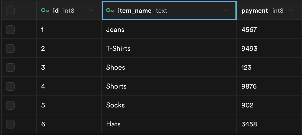Click the item_name column header label
The height and width of the screenshot is (135, 302).
(x=135, y=11)
